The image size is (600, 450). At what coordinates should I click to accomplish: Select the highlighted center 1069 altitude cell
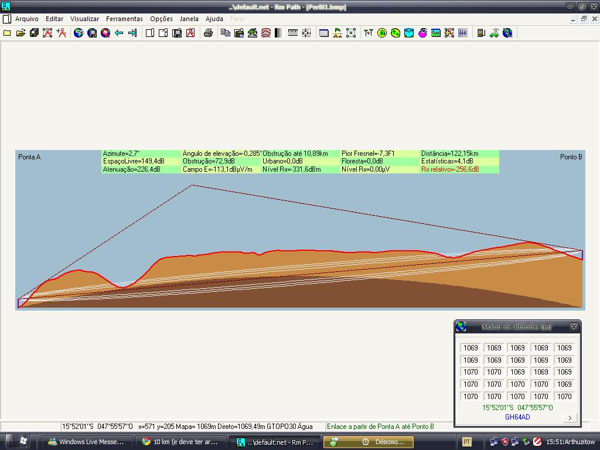click(517, 372)
